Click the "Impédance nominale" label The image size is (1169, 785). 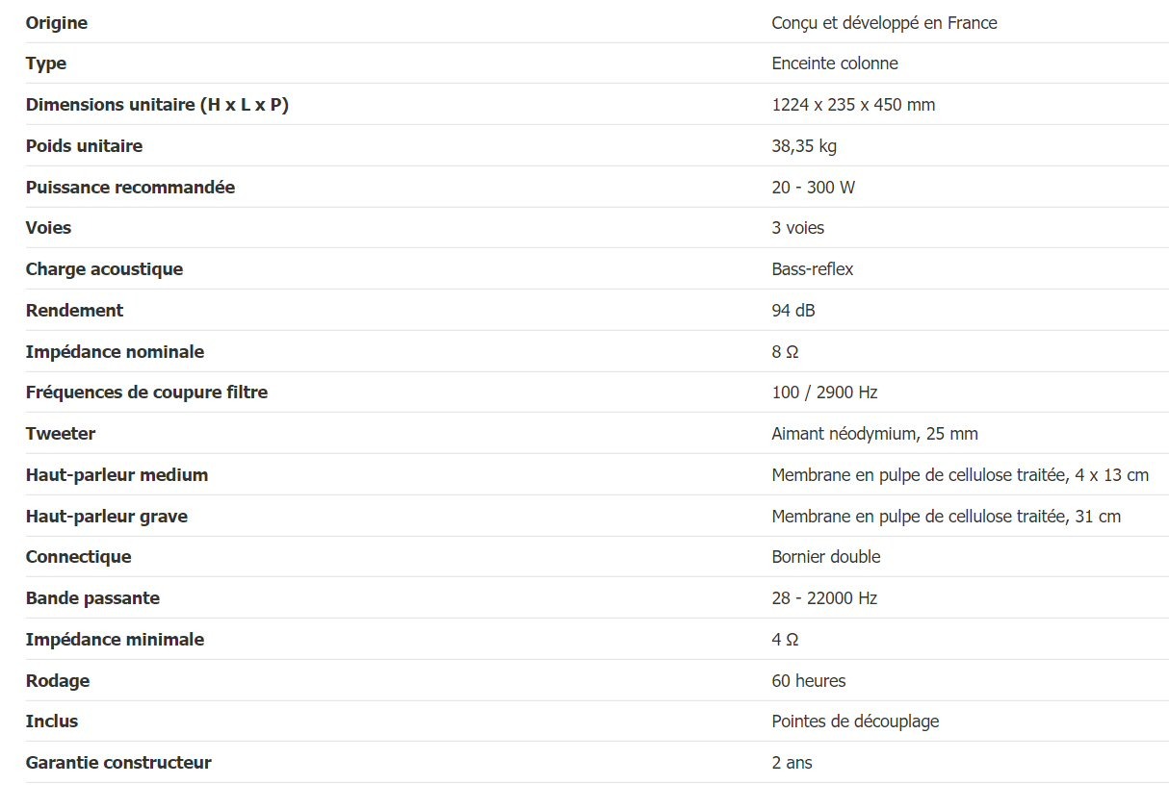[115, 352]
